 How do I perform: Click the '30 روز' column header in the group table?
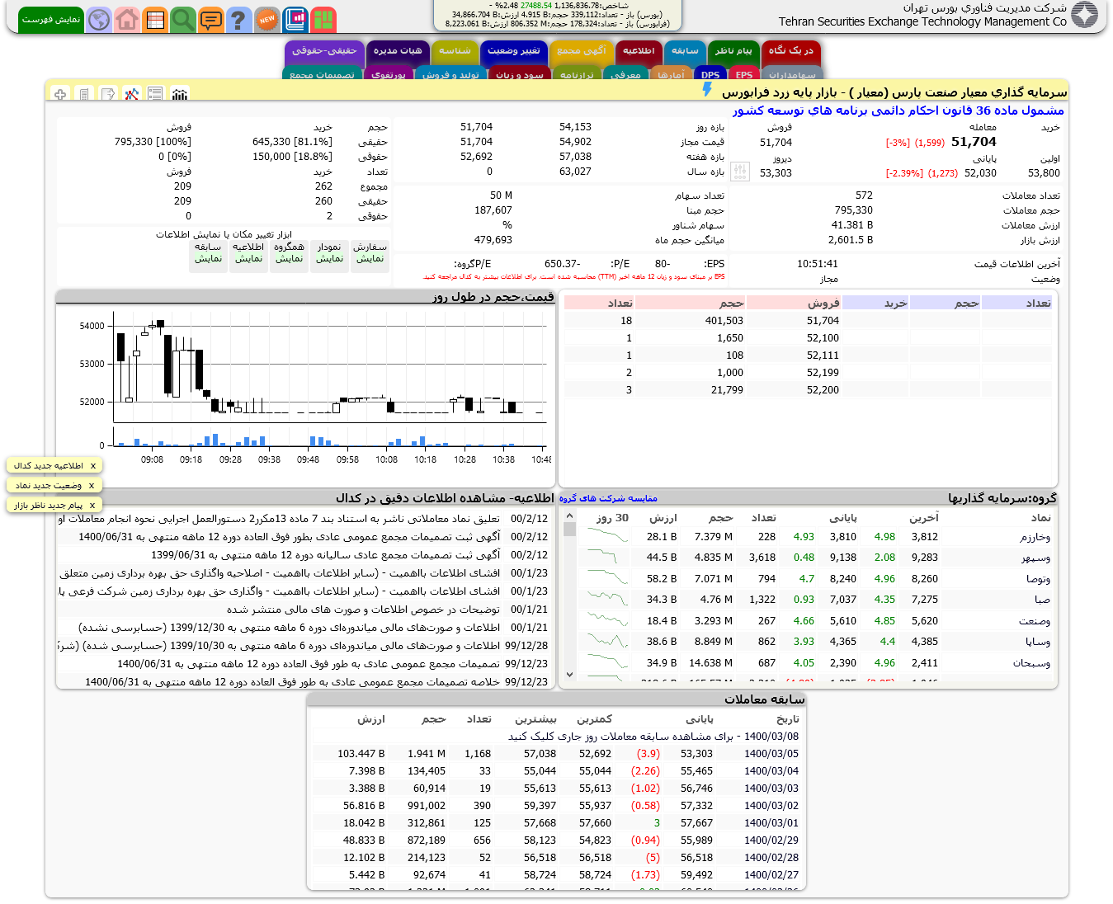[x=612, y=518]
